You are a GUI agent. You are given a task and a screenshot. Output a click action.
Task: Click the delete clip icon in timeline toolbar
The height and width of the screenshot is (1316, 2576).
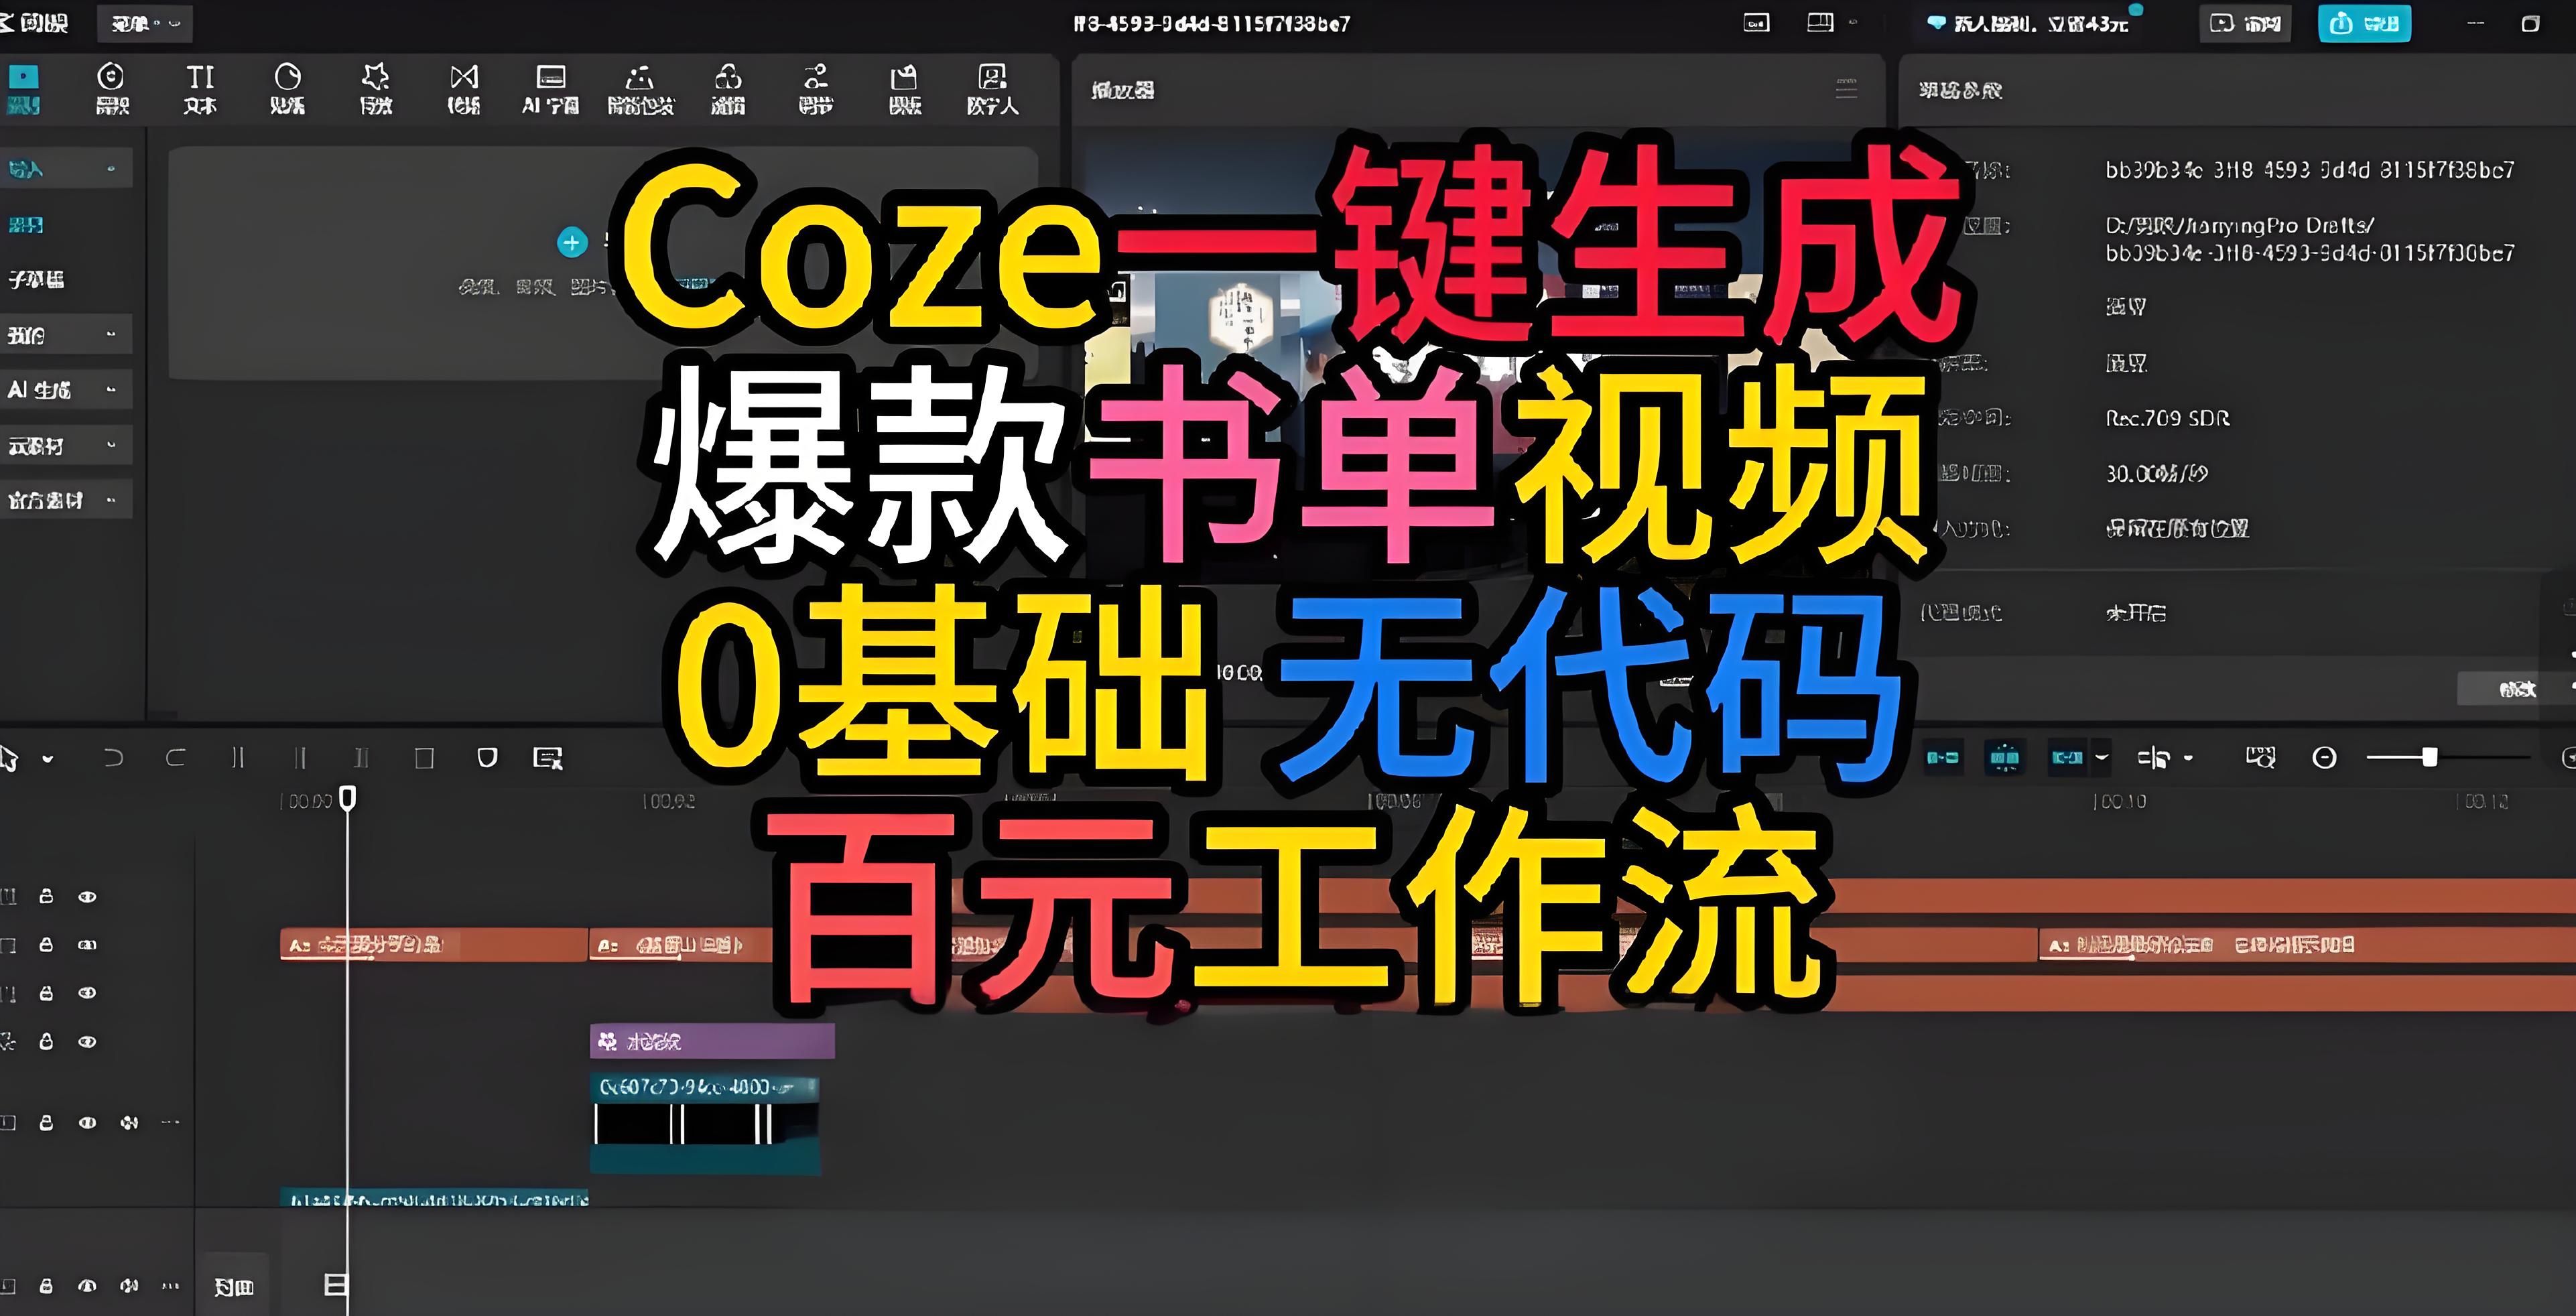pos(424,758)
